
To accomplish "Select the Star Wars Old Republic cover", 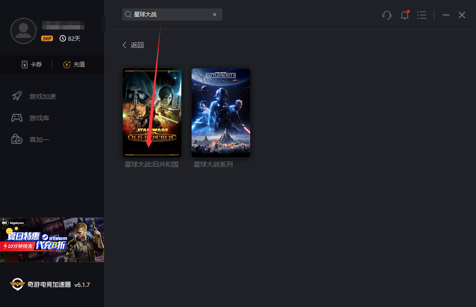I will 152,112.
